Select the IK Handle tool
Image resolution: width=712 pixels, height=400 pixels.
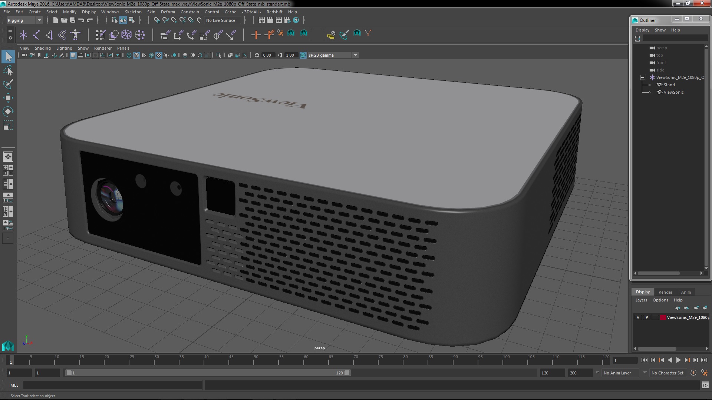tap(49, 35)
